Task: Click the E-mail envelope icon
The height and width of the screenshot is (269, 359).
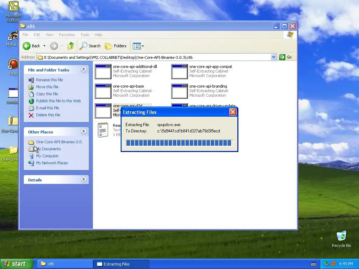Action: [x=31, y=108]
